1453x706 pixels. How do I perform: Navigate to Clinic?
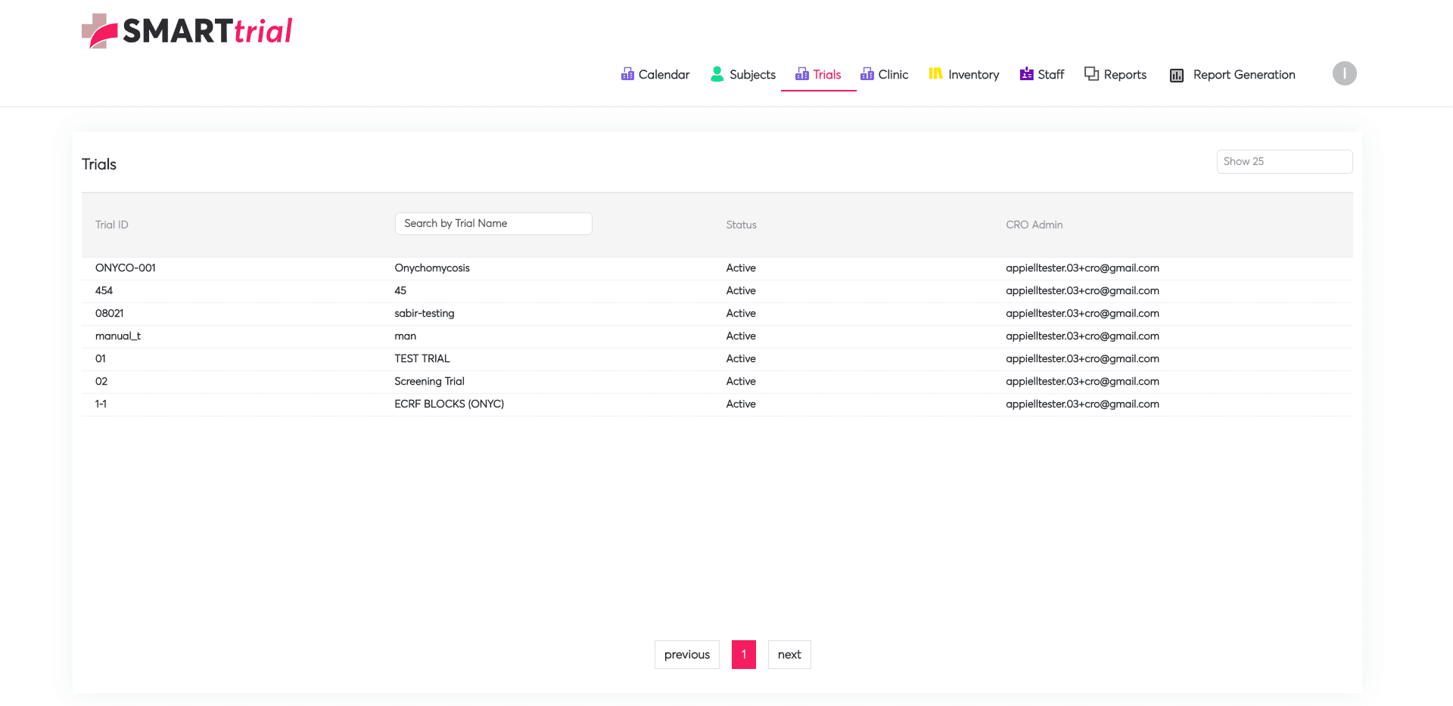click(893, 74)
